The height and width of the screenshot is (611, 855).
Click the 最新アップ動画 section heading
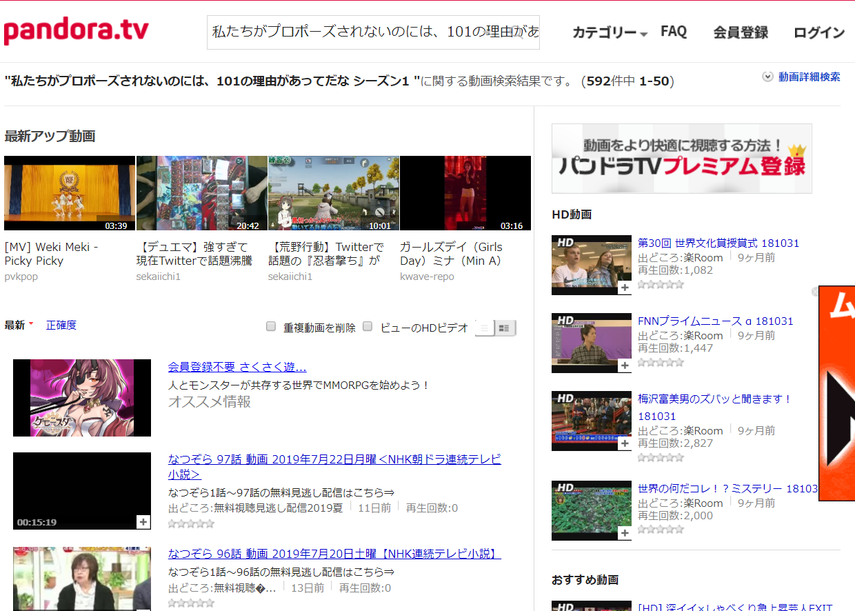pos(50,136)
